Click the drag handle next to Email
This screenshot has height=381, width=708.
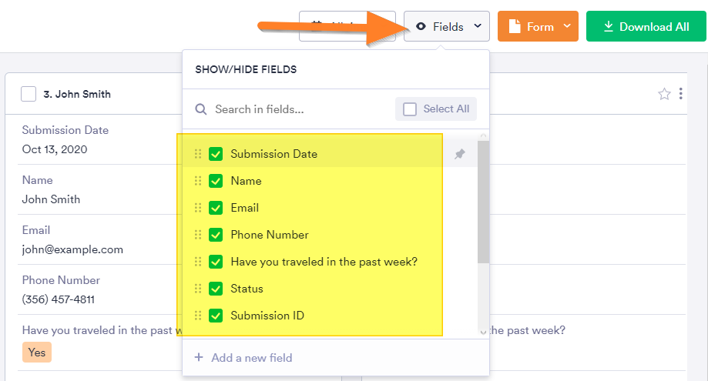(x=198, y=208)
